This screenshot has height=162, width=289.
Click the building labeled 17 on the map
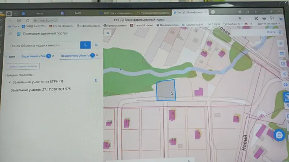pyautogui.click(x=126, y=123)
